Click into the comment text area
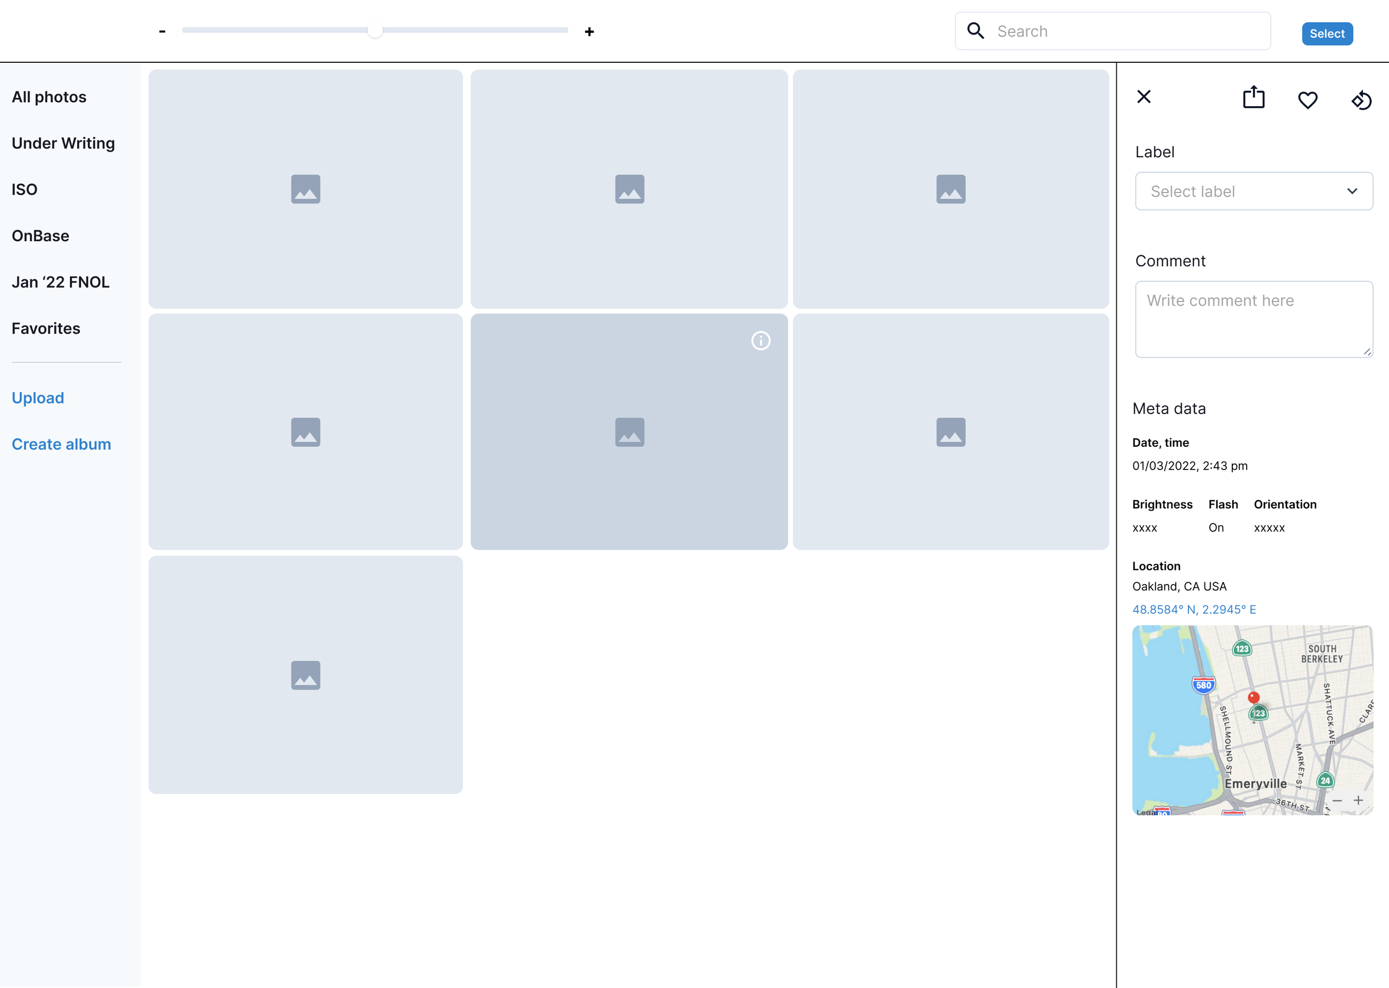 click(x=1253, y=319)
